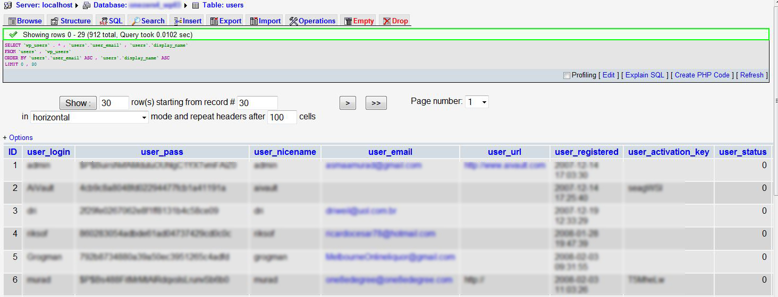Jump to last page with >> button
The width and height of the screenshot is (778, 297).
(376, 103)
